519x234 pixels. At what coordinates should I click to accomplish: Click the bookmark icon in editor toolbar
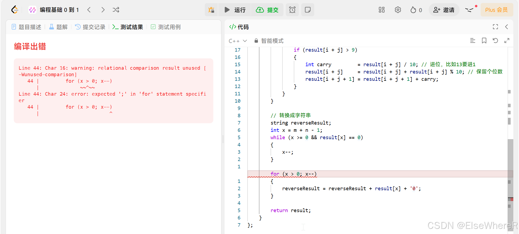[x=484, y=41]
